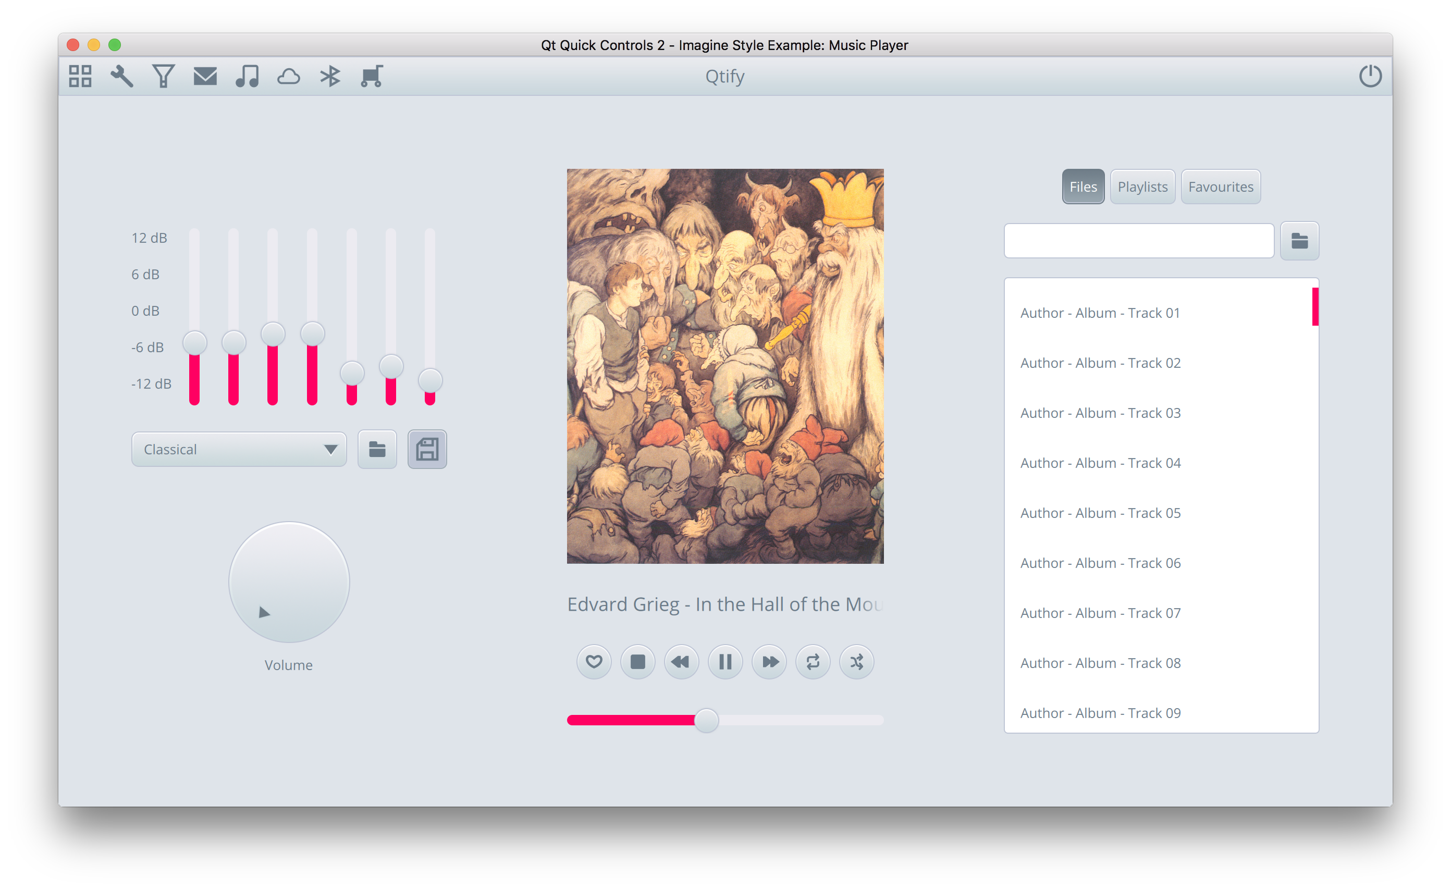
Task: Click the filter funnel icon
Action: [163, 76]
